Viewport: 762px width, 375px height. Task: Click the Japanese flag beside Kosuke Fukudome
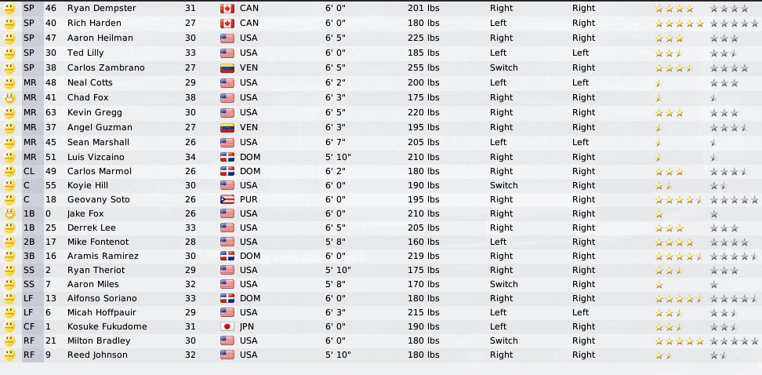click(227, 326)
